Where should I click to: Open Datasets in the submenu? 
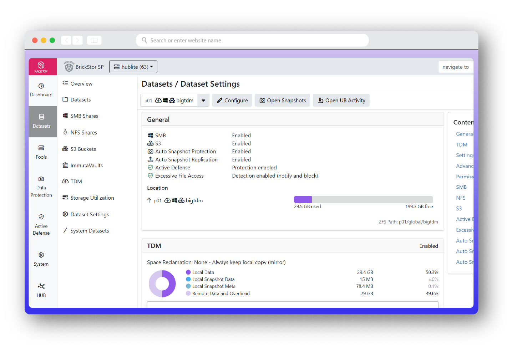pos(77,100)
